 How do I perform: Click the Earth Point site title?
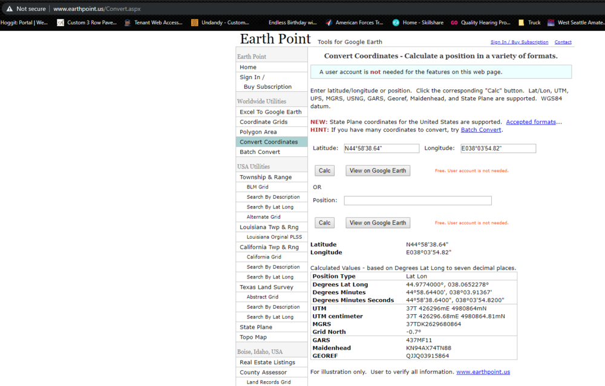coord(275,39)
